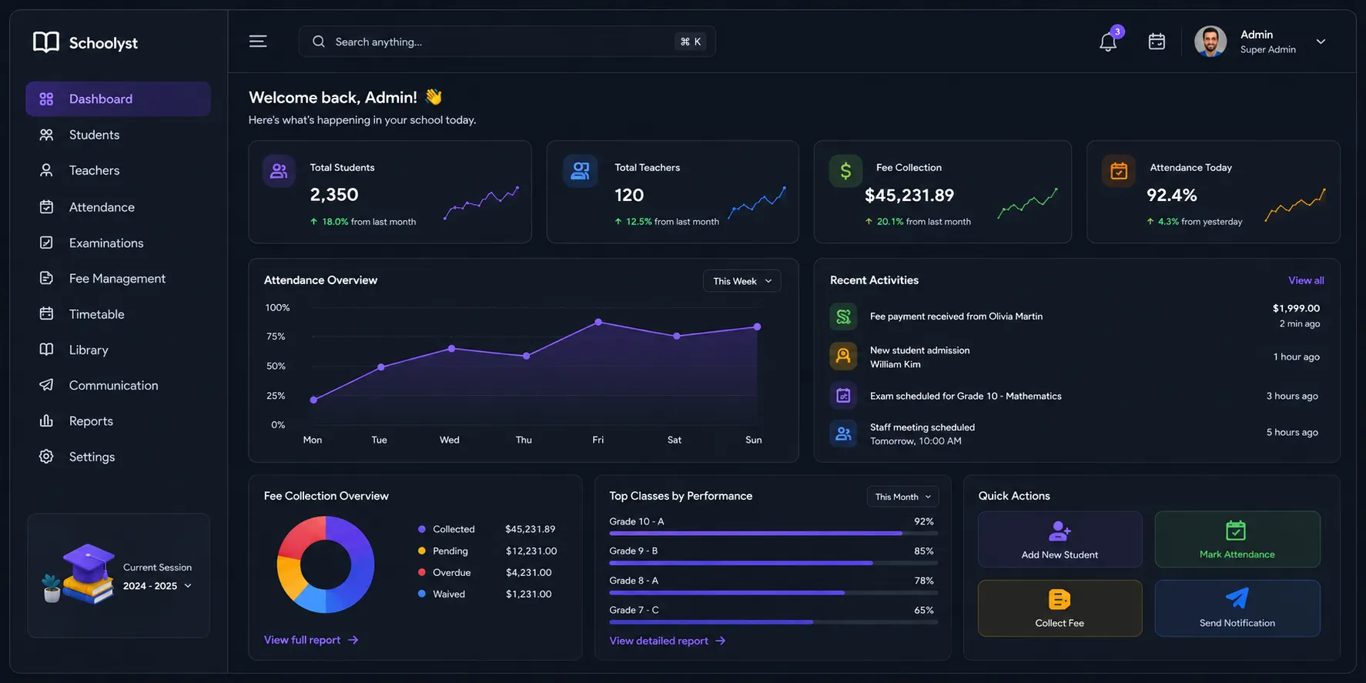Open Fee Management section

pos(118,278)
